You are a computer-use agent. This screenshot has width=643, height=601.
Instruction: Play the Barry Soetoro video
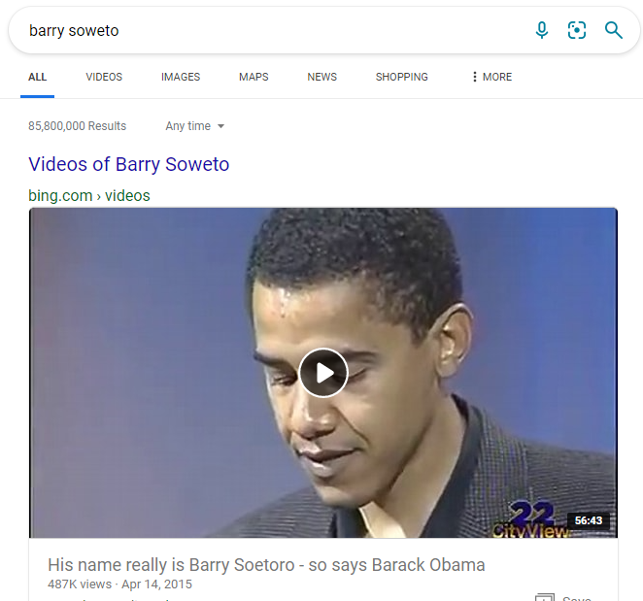click(x=323, y=372)
